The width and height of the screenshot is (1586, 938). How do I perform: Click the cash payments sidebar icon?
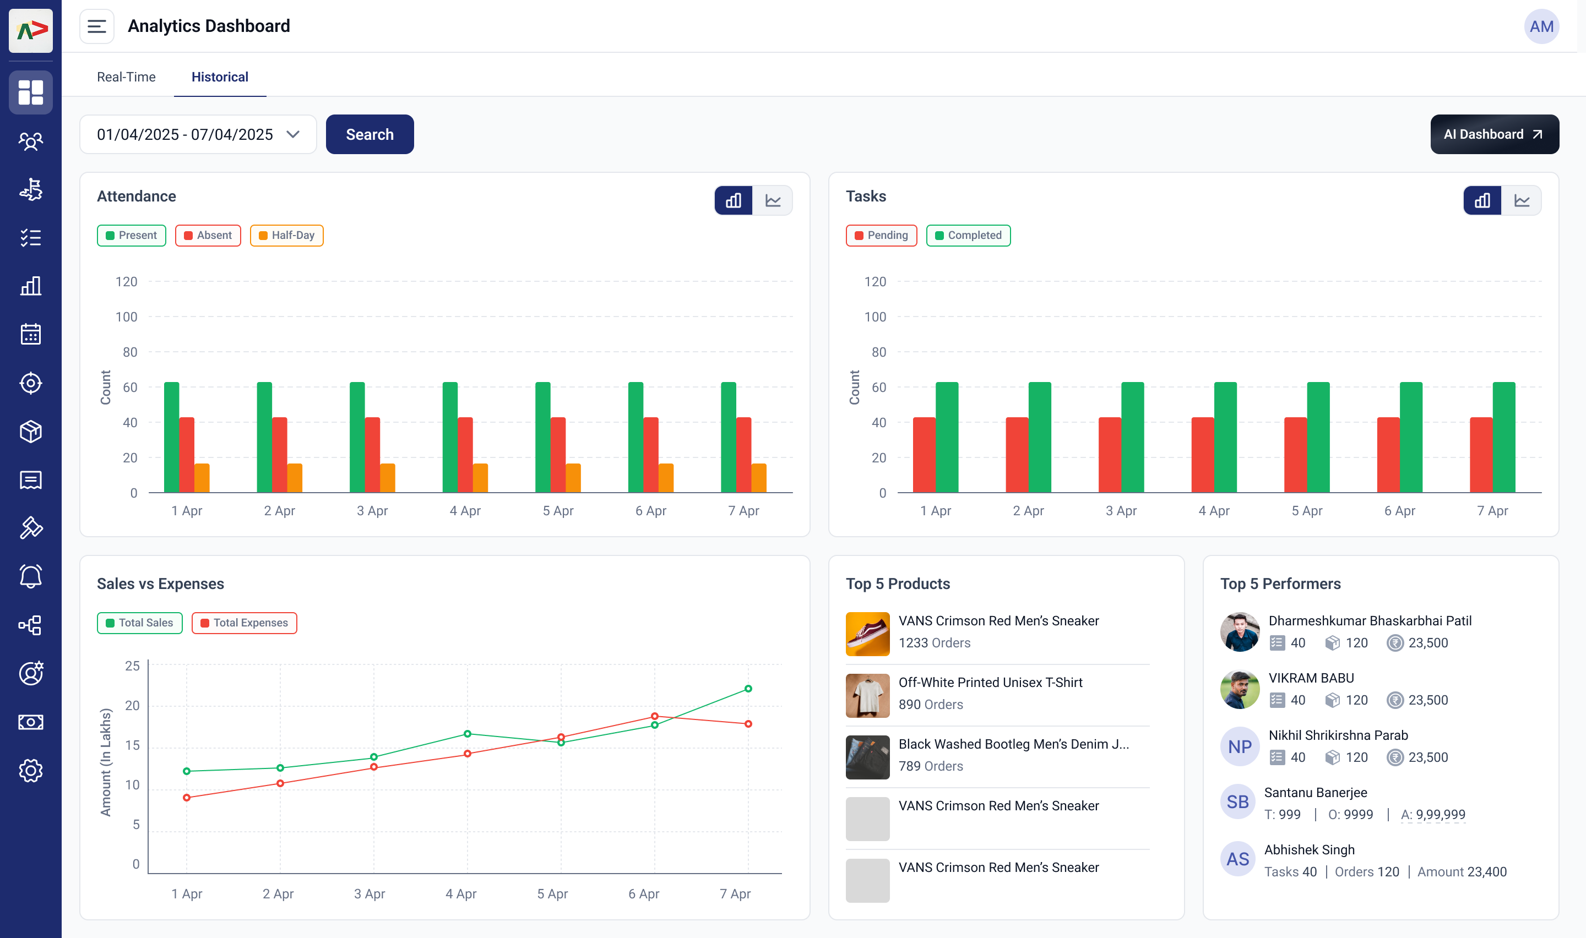click(30, 722)
